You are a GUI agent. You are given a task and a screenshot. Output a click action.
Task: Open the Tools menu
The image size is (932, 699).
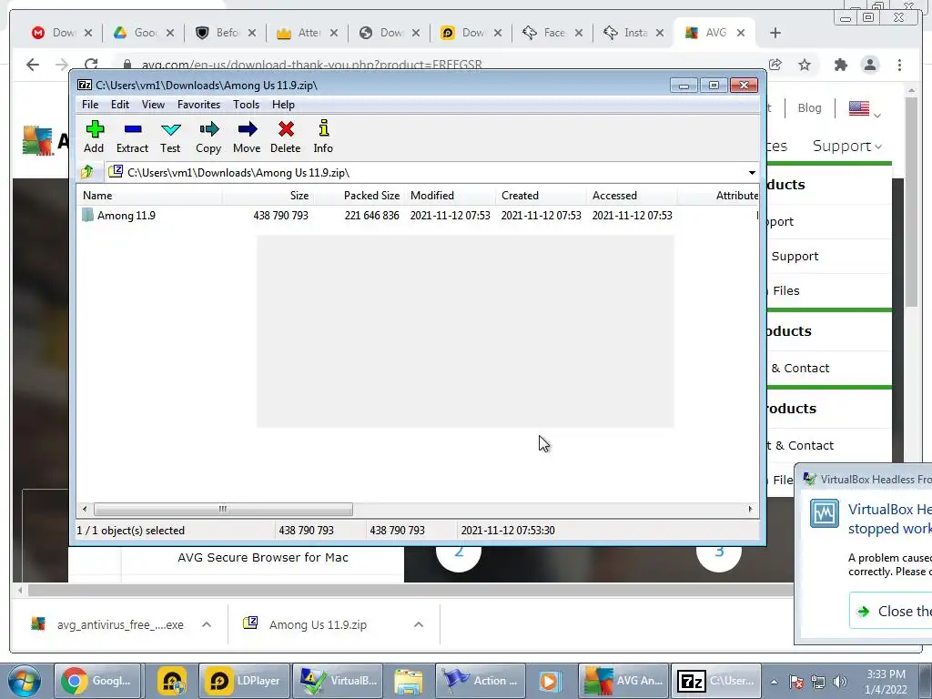(x=246, y=105)
